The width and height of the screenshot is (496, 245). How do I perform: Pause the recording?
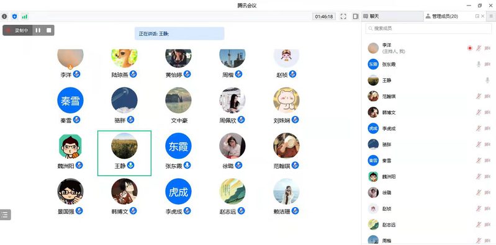click(38, 30)
